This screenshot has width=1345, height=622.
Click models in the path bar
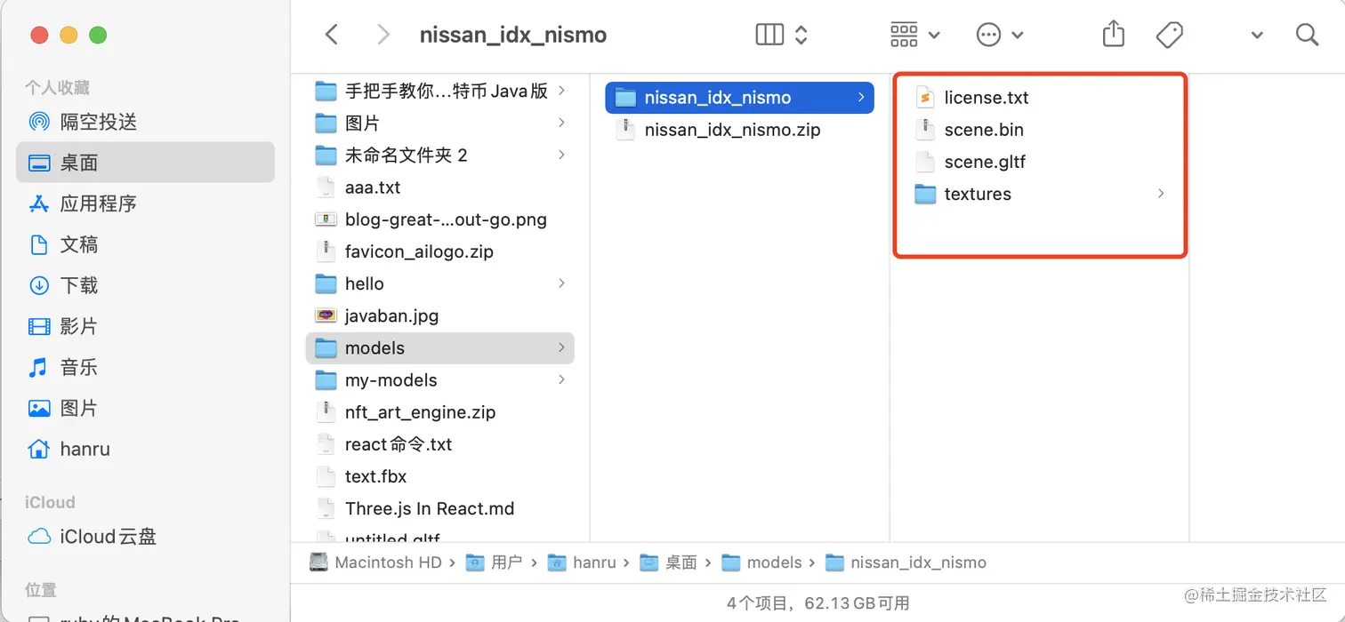point(761,562)
